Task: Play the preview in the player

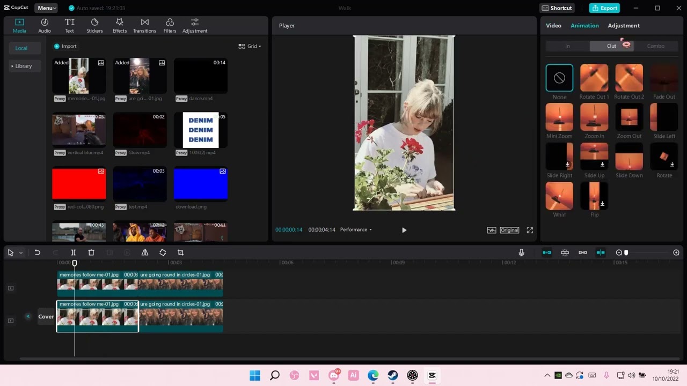Action: pos(404,230)
